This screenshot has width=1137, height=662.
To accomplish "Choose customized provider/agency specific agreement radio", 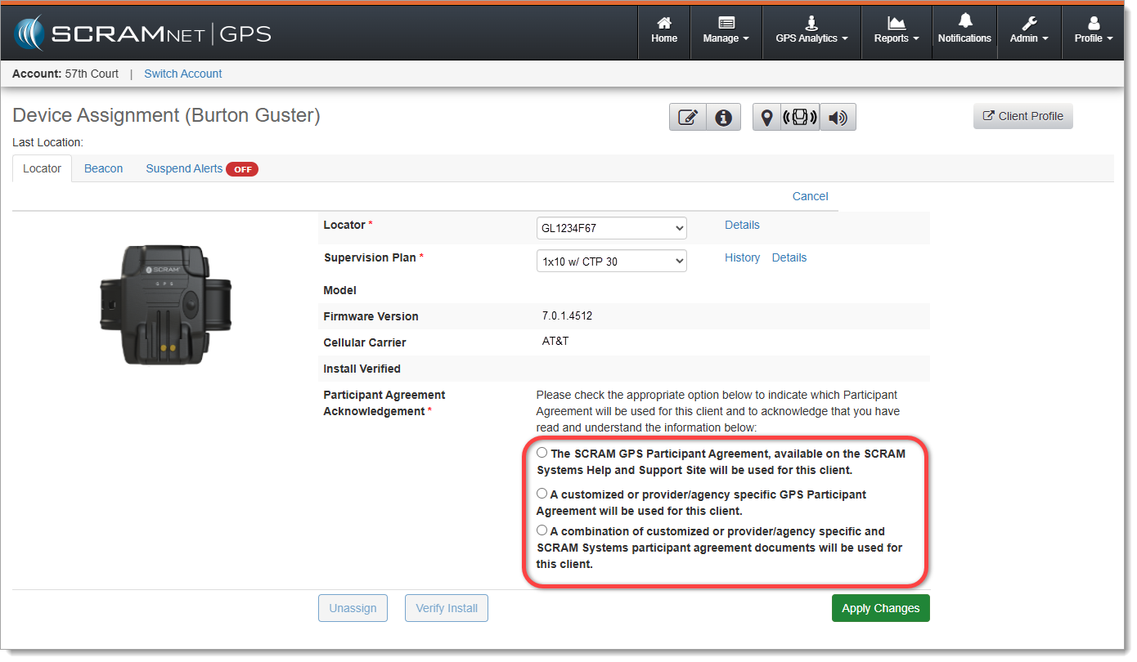I will click(x=542, y=494).
